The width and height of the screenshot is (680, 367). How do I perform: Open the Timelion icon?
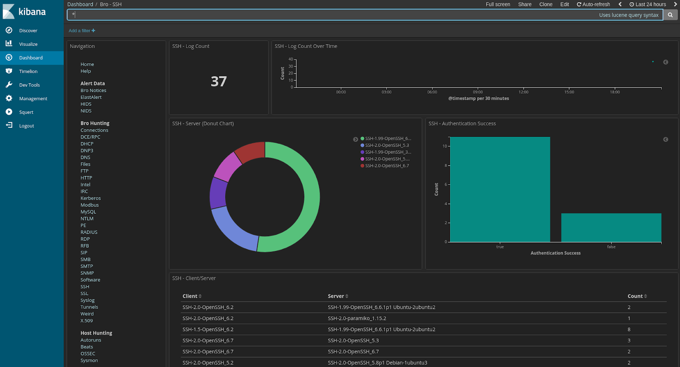[9, 71]
